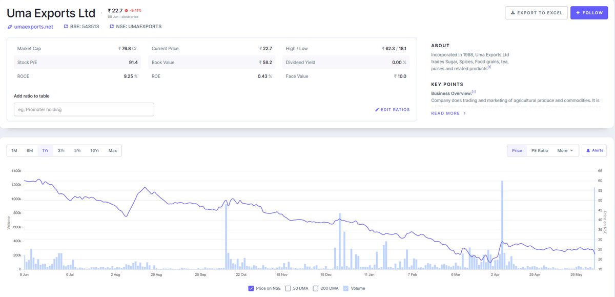The width and height of the screenshot is (615, 297).
Task: Switch the chart to PE Ratio
Action: point(540,150)
